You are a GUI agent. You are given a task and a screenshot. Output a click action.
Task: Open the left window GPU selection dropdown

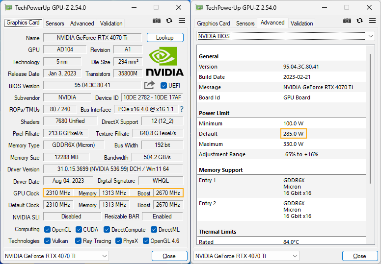(x=56, y=256)
